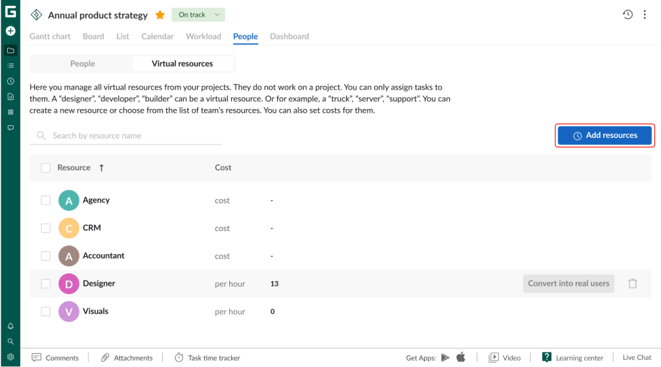The height and width of the screenshot is (367, 661).
Task: Open the time log clock icon in sidebar
Action: (10, 81)
